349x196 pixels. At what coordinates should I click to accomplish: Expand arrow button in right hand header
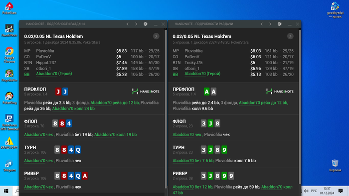tap(290, 36)
